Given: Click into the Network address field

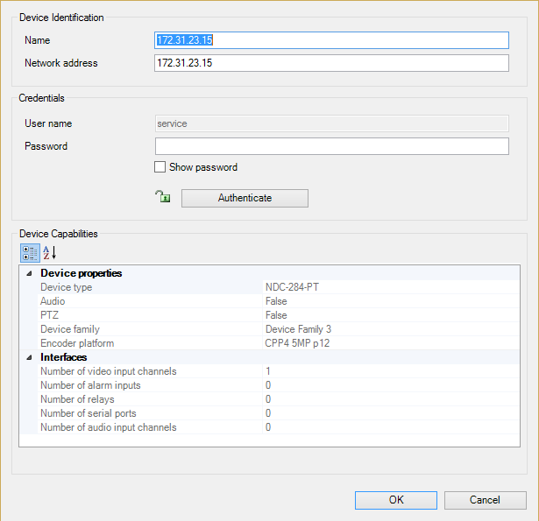Looking at the screenshot, I should click(331, 63).
